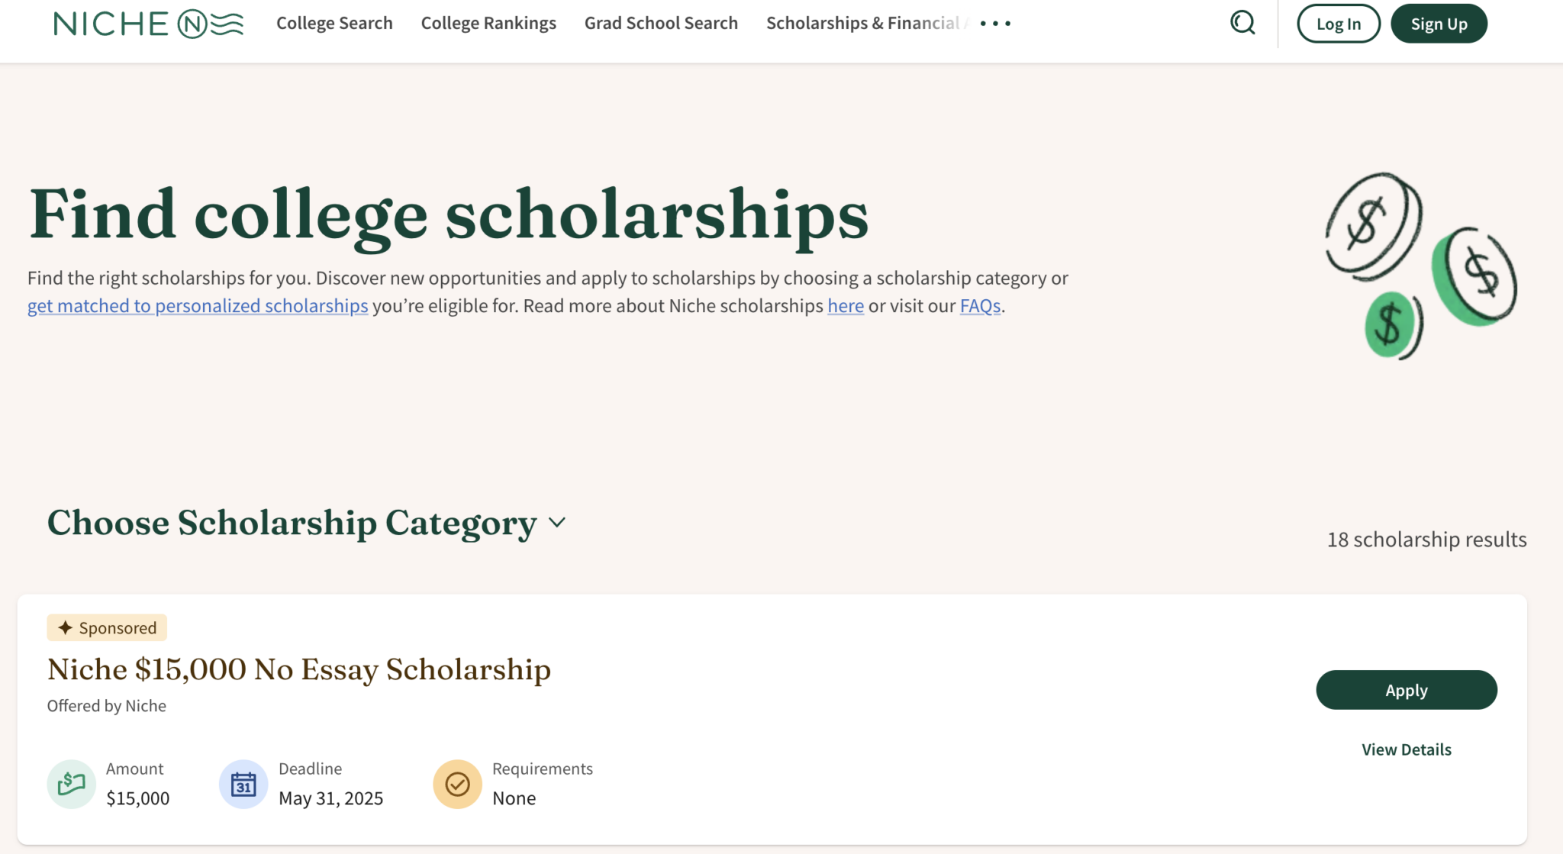Expand the Choose Scholarship Category chevron
The height and width of the screenshot is (854, 1563).
tap(557, 523)
